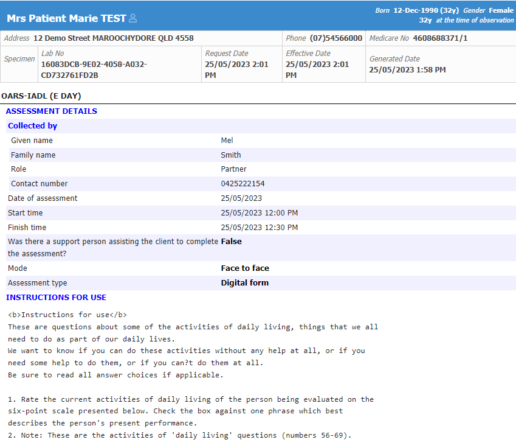This screenshot has height=448, width=516.
Task: Select the OARS-IADL (E DAY) report tab
Action: (x=41, y=95)
